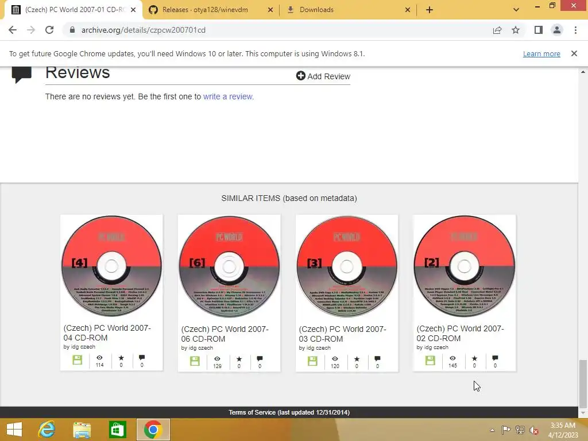Click reviews bubble on 2007-02 card

coord(495,358)
